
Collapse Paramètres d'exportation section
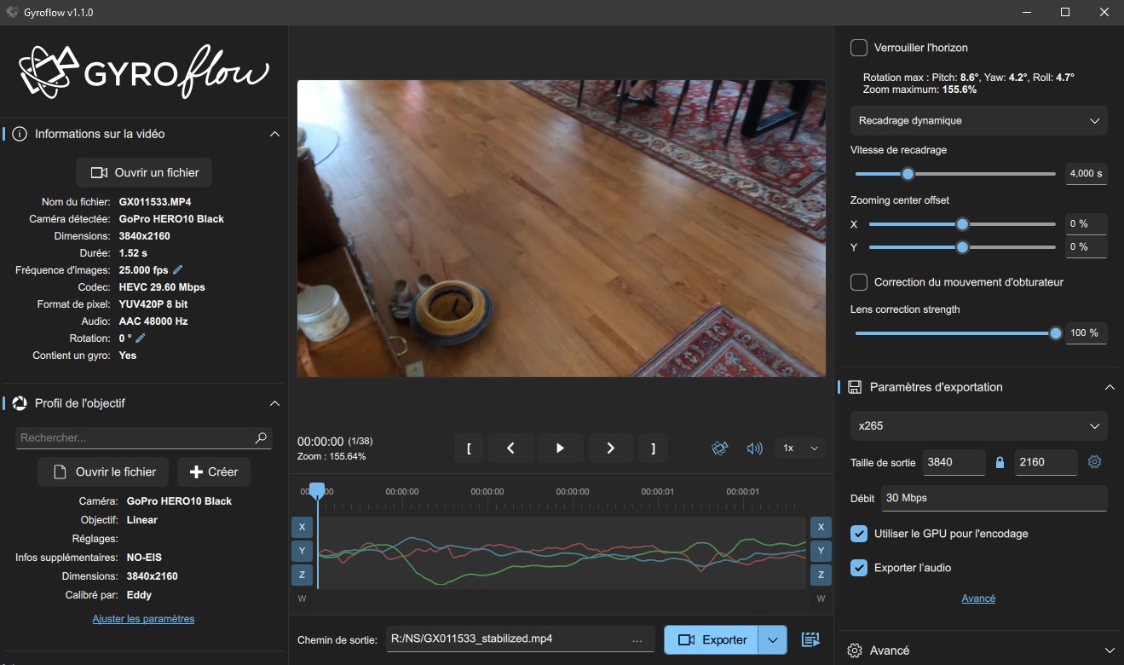tap(1110, 387)
